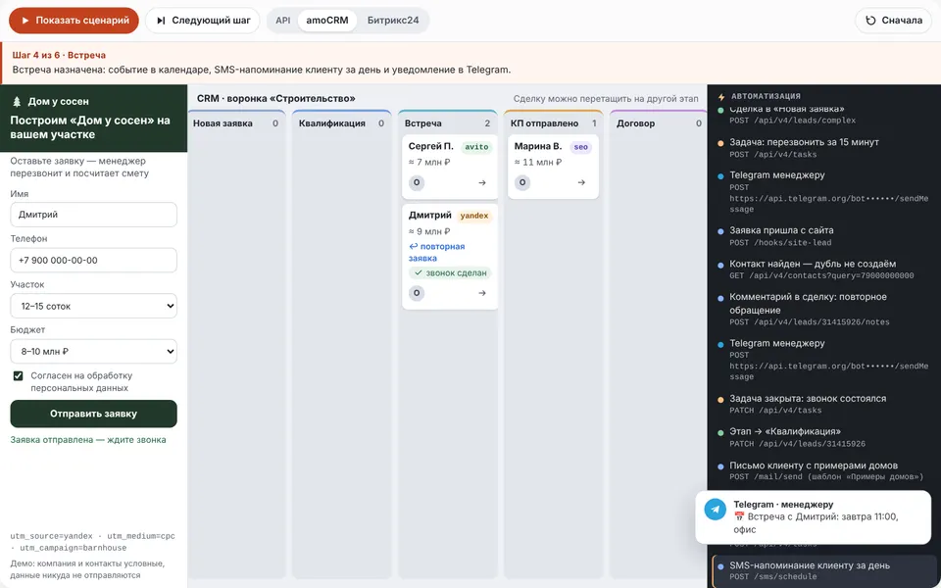Click the Показать сценарий button

pyautogui.click(x=74, y=21)
